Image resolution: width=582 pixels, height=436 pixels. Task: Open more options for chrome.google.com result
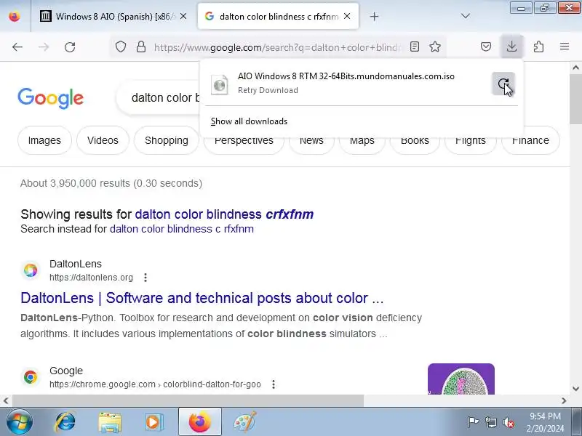coord(274,384)
